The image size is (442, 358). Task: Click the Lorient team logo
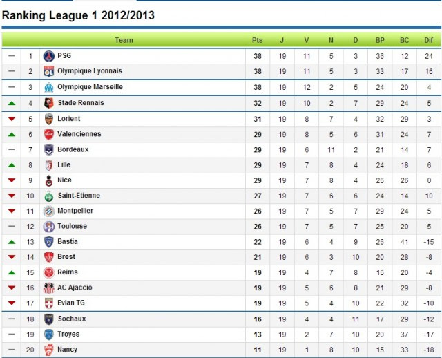[x=49, y=119]
